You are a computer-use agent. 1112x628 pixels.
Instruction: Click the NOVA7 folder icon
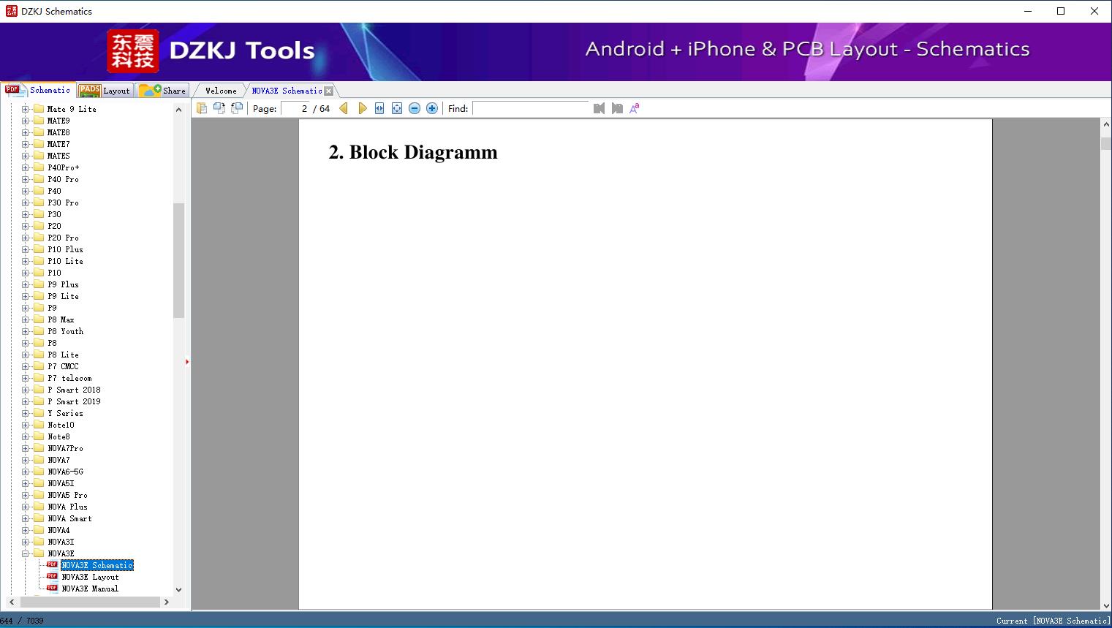(x=39, y=460)
